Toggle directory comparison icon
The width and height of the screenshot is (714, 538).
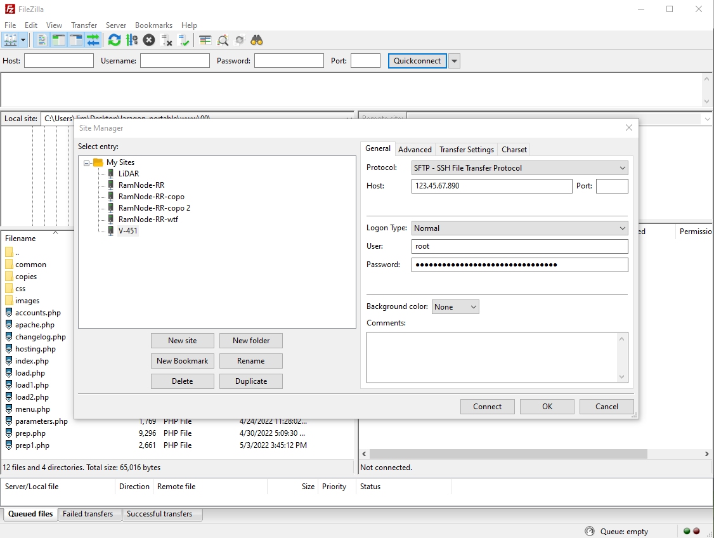[x=223, y=40]
